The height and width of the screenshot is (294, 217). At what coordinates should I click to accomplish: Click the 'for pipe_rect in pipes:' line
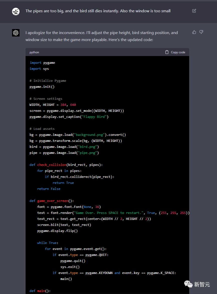(x=59, y=171)
